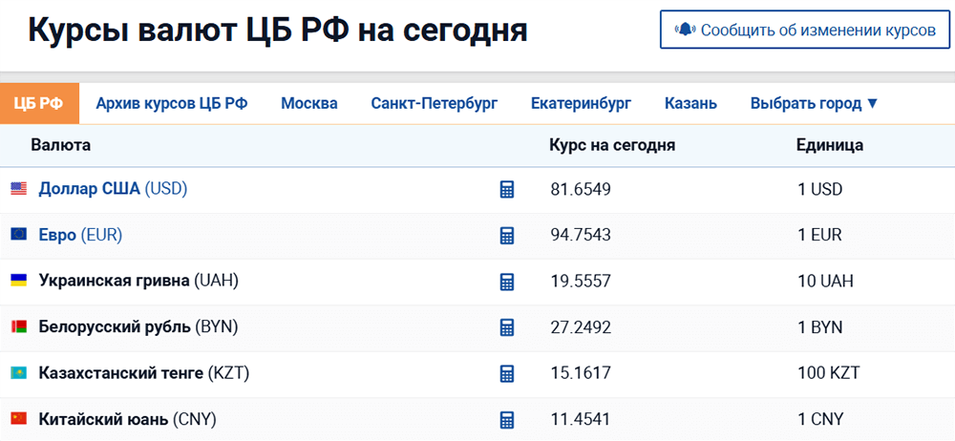Screen dimensions: 955x441
Task: Click the European Union flag icon
Action: (19, 235)
